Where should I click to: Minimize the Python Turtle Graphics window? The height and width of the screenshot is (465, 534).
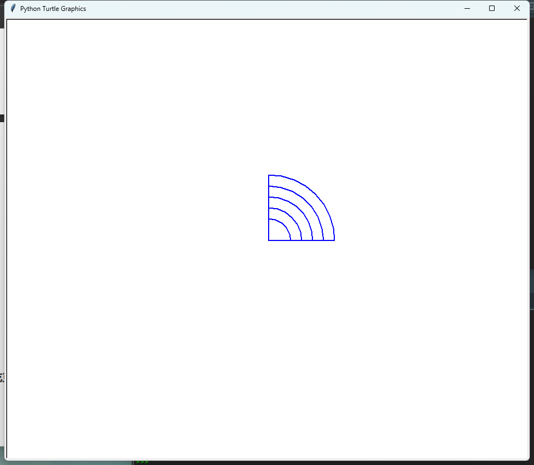(467, 9)
